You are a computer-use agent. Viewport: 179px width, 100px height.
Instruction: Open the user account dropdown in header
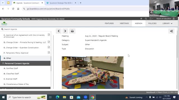(151, 19)
